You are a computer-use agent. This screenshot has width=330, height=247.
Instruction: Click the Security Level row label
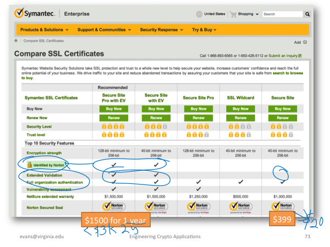coord(39,127)
